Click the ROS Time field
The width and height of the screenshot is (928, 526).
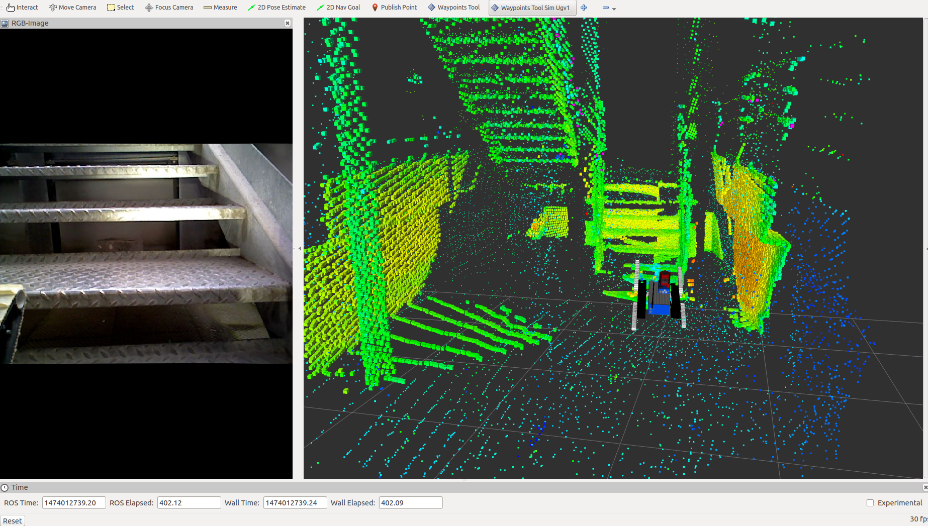pos(74,503)
